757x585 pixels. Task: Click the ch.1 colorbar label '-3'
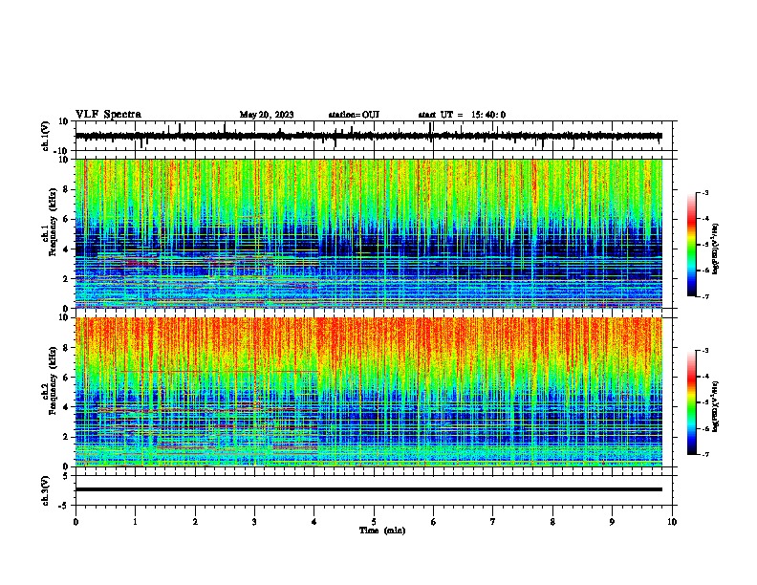point(705,192)
